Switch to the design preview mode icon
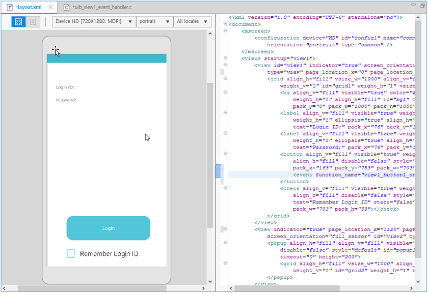428x293 pixels. pos(33,22)
